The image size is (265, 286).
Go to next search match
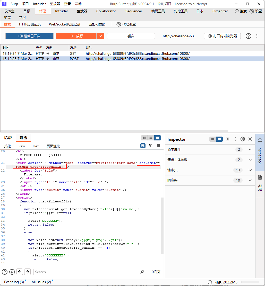[27, 272]
